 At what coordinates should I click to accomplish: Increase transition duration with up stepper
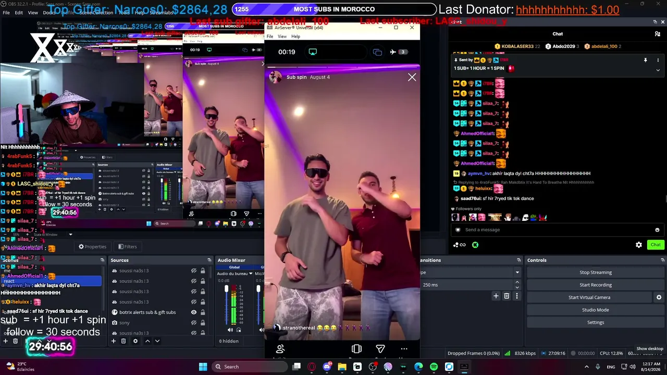pos(517,282)
